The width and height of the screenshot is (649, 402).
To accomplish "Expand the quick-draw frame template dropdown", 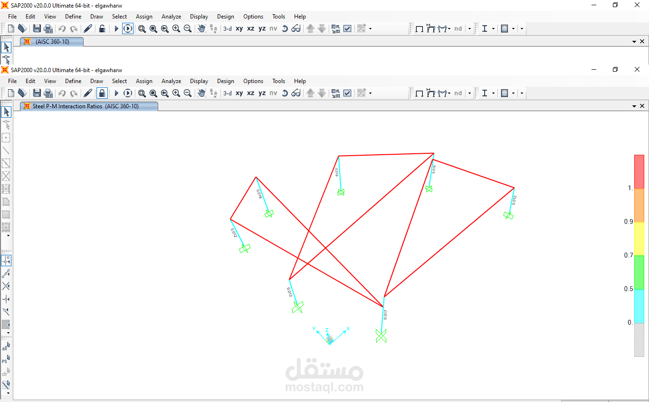I will point(449,93).
